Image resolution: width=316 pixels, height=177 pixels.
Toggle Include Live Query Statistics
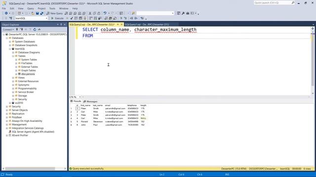point(95,18)
